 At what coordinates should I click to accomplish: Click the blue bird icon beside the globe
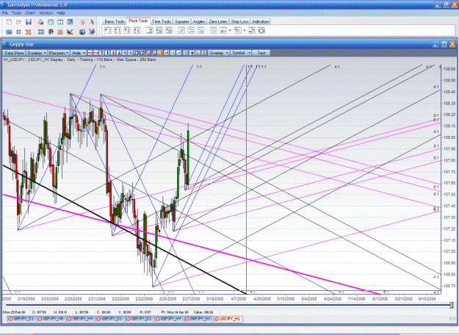click(x=92, y=32)
